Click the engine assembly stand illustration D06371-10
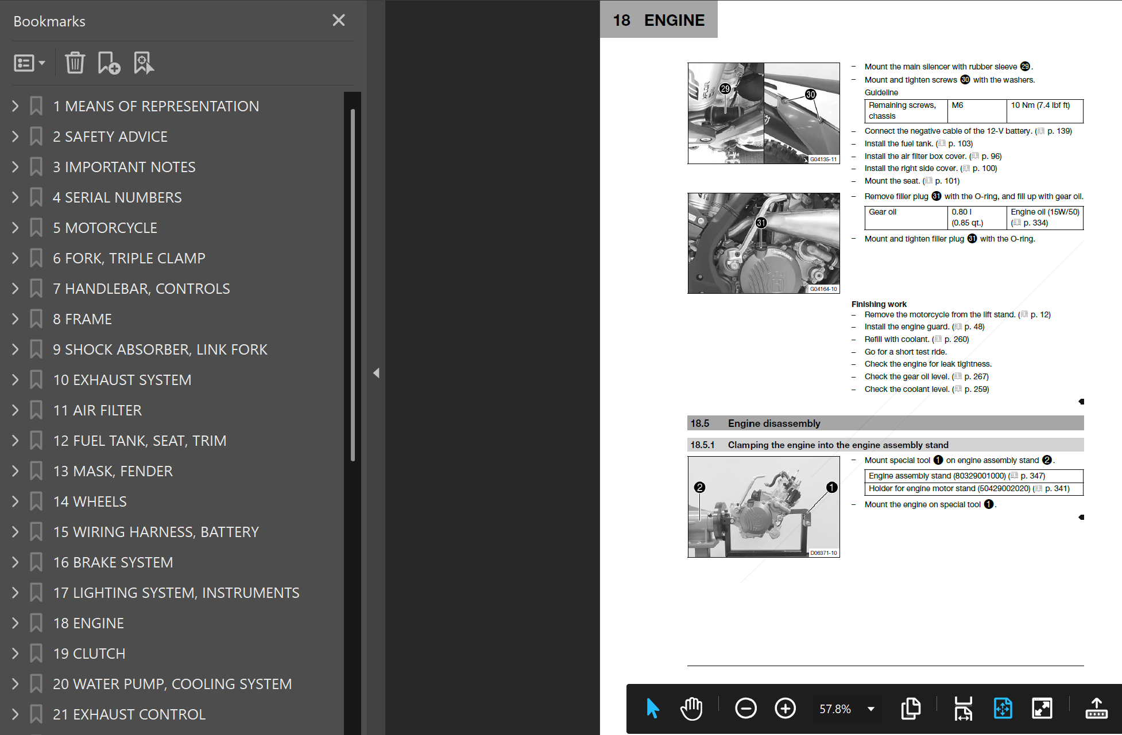The height and width of the screenshot is (735, 1122). tap(764, 507)
